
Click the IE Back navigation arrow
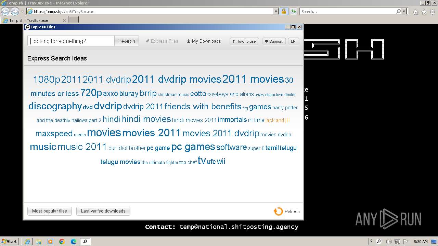[5, 11]
